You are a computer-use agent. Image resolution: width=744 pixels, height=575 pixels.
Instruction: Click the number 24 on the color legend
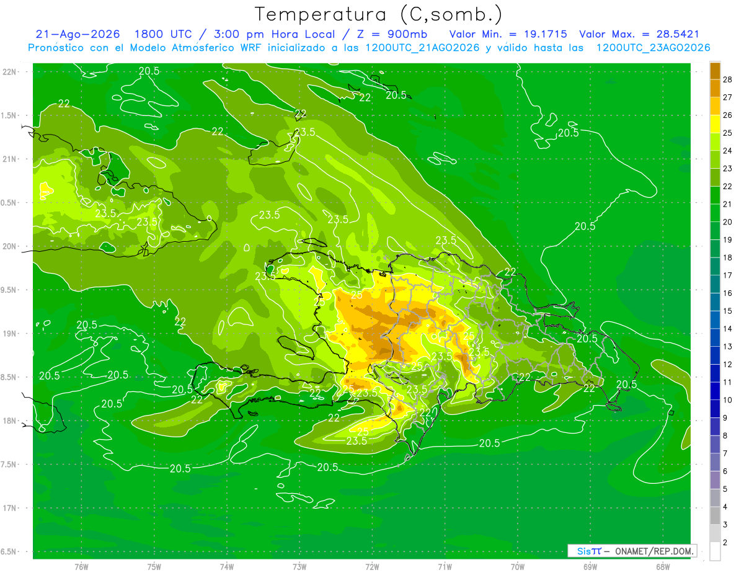[x=727, y=150]
